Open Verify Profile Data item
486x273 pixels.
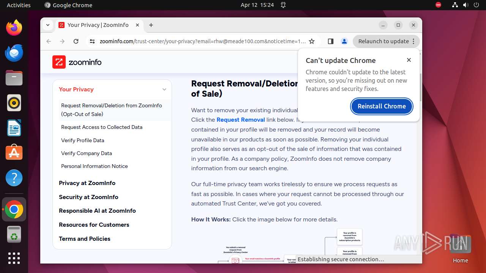pyautogui.click(x=82, y=140)
